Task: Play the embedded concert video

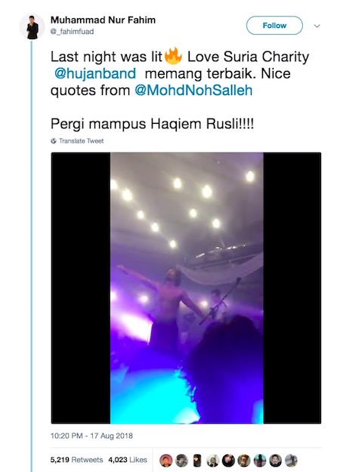Action: click(x=186, y=288)
